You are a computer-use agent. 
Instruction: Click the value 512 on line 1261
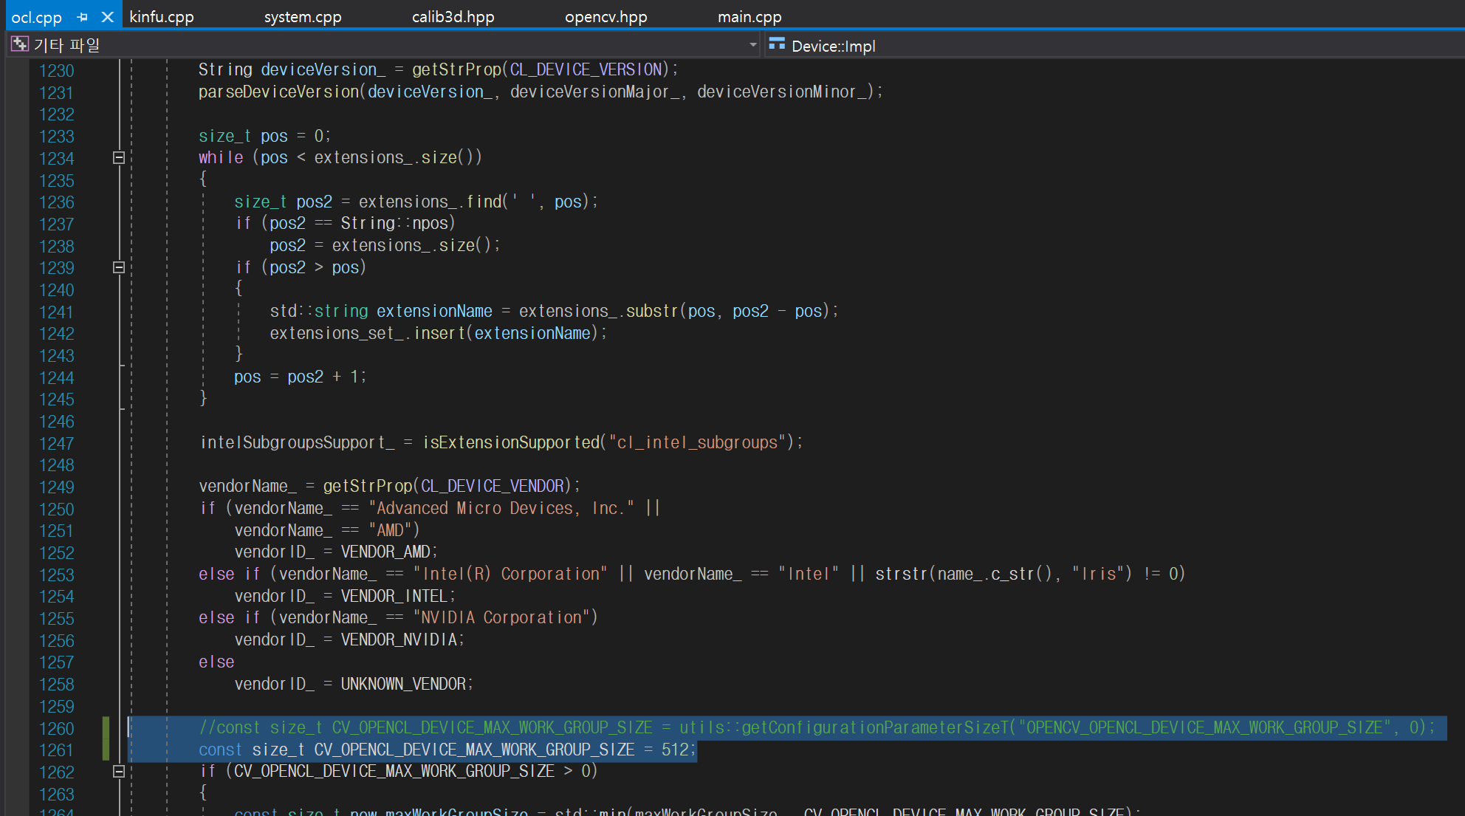[674, 750]
